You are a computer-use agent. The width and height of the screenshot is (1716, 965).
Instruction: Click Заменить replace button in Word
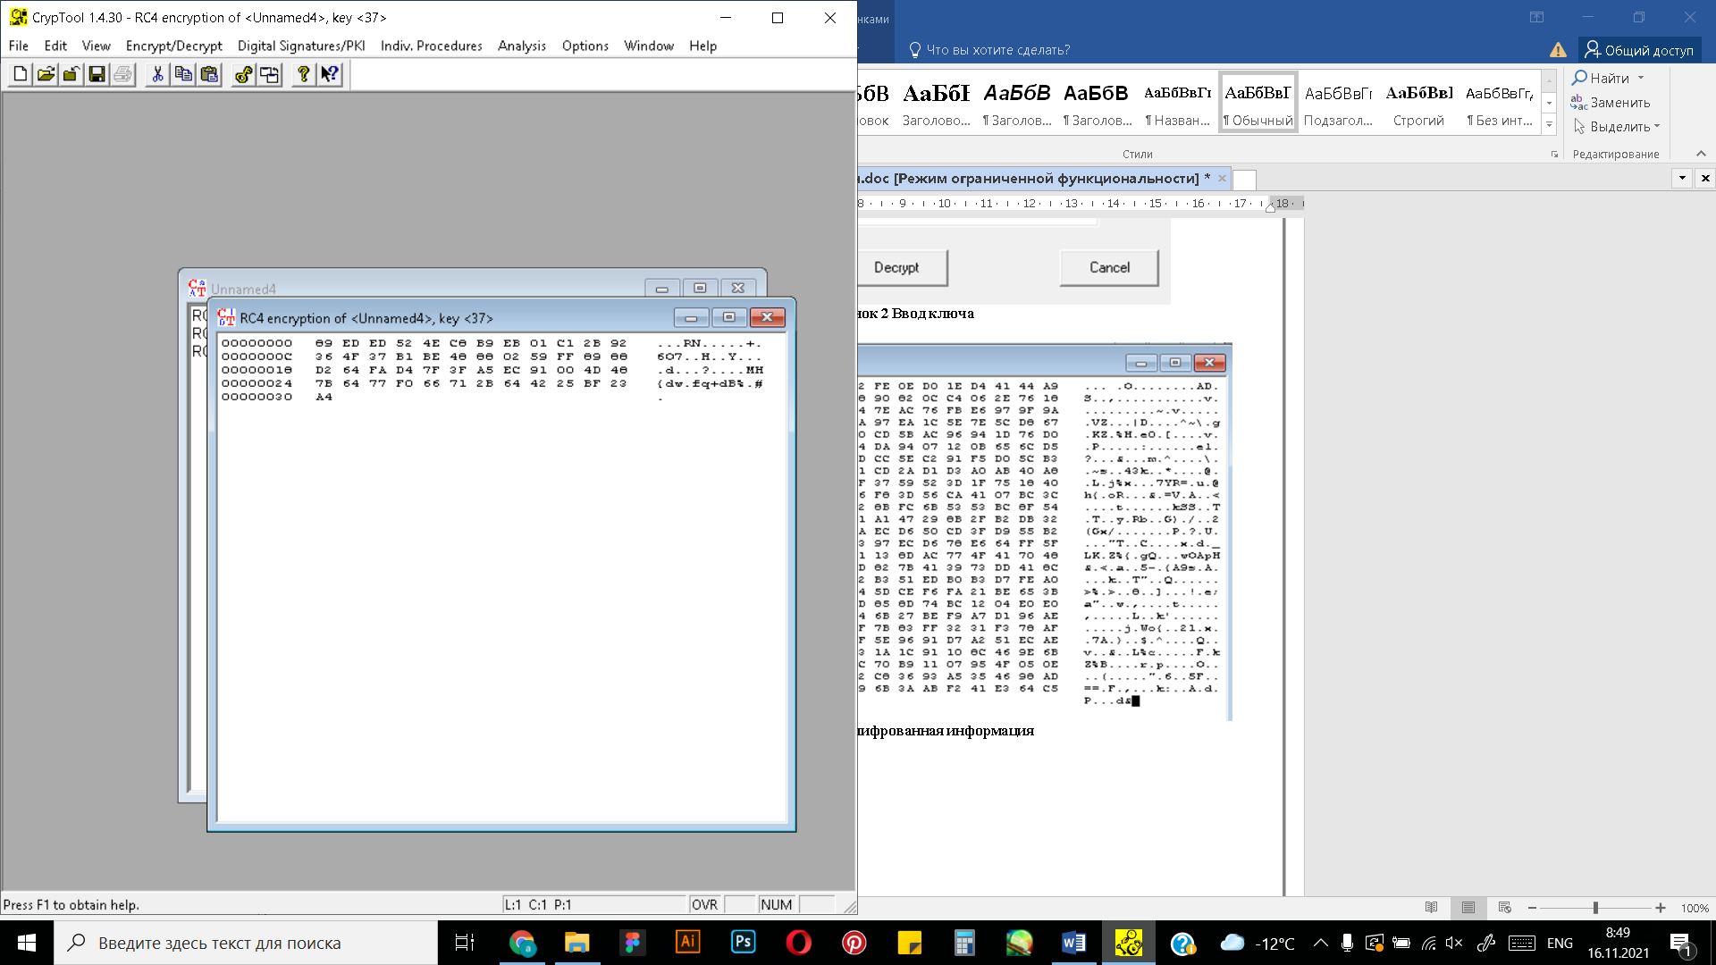click(1611, 103)
